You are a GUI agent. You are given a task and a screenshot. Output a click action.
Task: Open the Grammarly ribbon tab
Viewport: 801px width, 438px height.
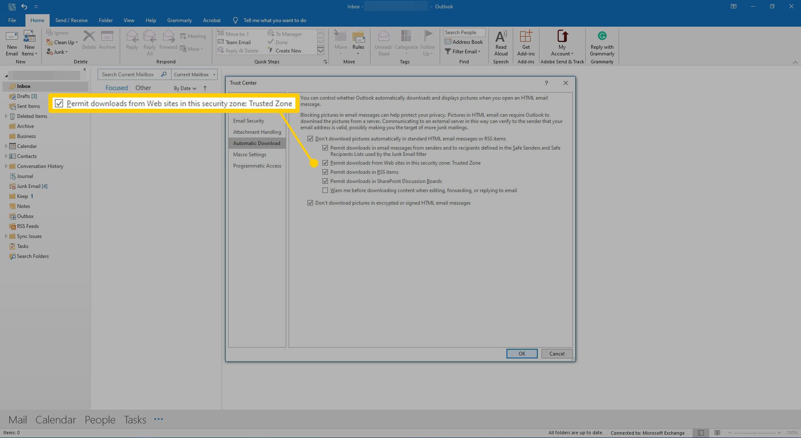[179, 20]
